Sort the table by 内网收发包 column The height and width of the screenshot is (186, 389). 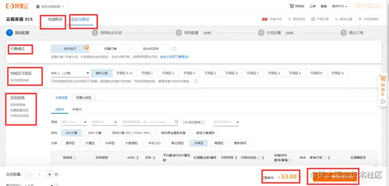pos(263,158)
